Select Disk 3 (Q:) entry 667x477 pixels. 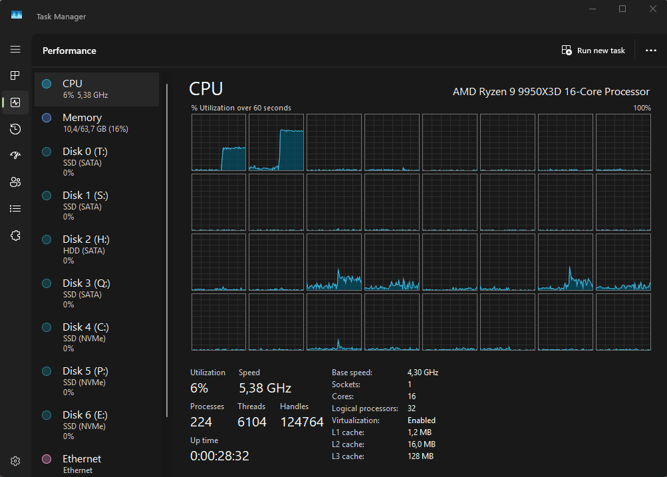pyautogui.click(x=96, y=293)
